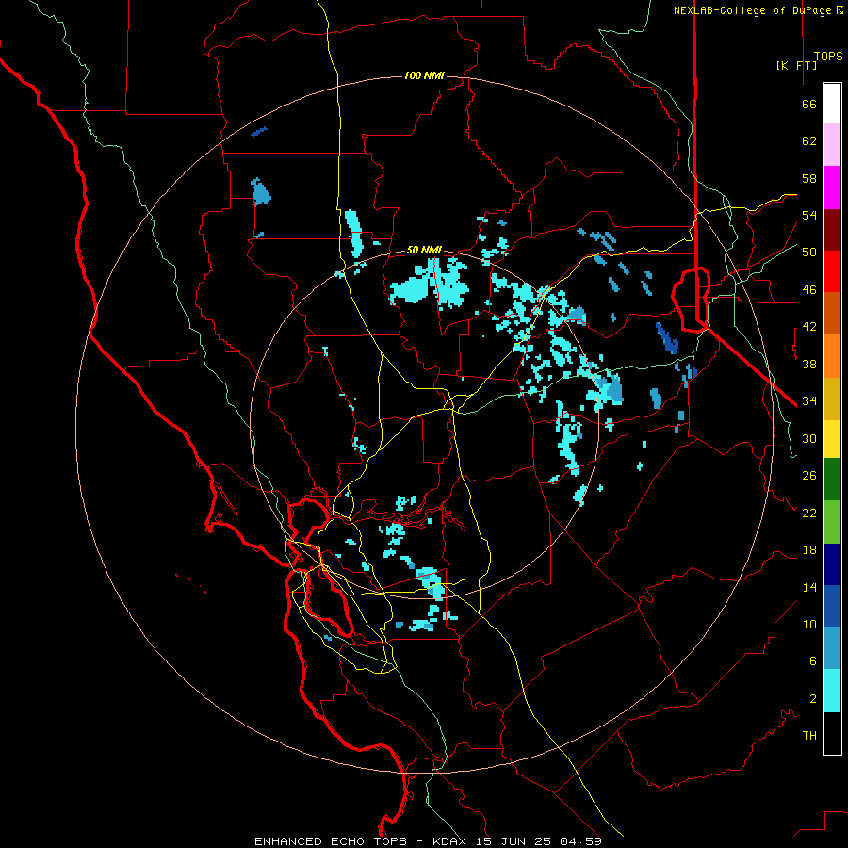This screenshot has height=848, width=848.
Task: Click the legend value '2'
Action: tap(813, 699)
